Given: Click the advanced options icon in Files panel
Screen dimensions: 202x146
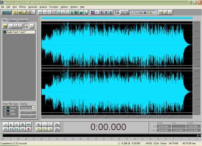Looking at the screenshot, I should coord(26,26).
